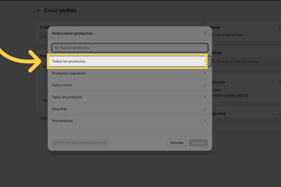Click the edit pencil icon for Notas
Screen dimensions: 281x187
tap(280, 27)
